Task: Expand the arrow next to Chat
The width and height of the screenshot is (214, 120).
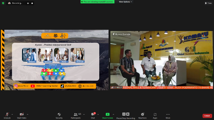Action: pyautogui.click(x=98, y=114)
